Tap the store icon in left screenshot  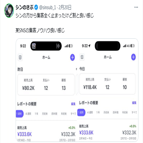click(20, 57)
